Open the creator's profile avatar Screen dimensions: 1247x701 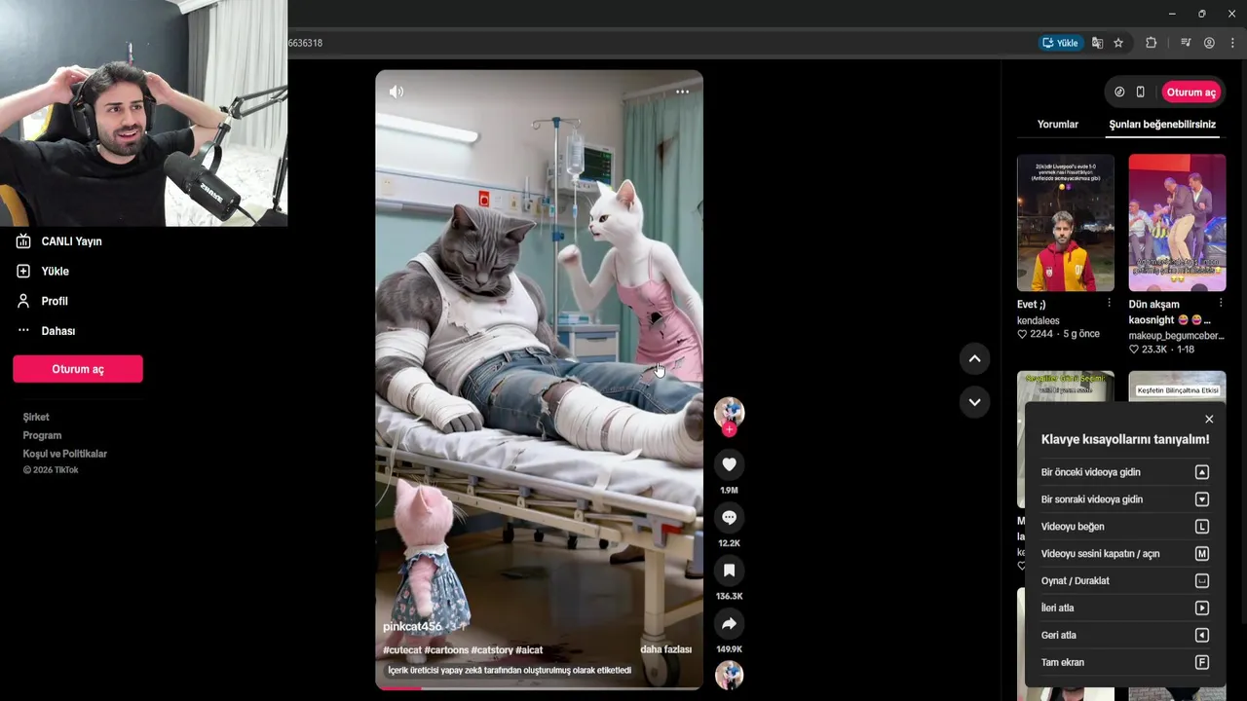click(x=729, y=412)
